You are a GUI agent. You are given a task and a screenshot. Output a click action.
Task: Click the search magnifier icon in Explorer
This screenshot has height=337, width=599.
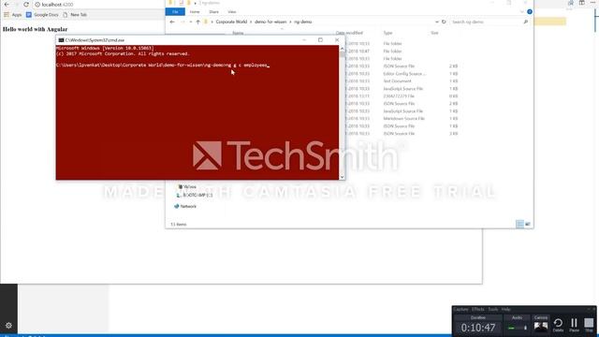pyautogui.click(x=526, y=22)
